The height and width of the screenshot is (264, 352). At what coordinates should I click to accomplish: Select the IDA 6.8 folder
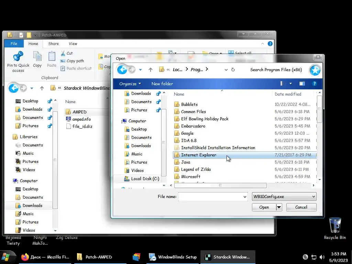[x=245, y=140]
